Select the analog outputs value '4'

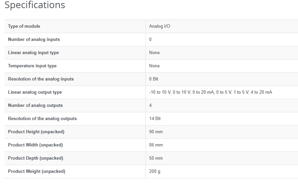[x=151, y=106]
